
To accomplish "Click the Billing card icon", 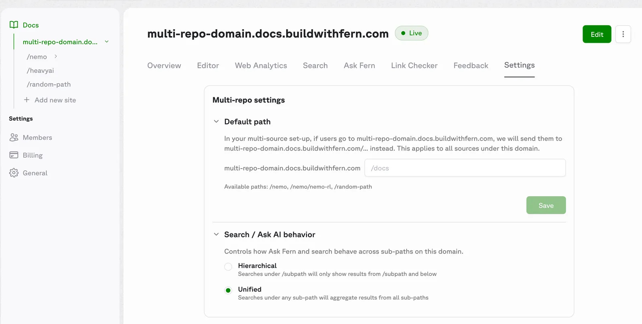I will [14, 155].
